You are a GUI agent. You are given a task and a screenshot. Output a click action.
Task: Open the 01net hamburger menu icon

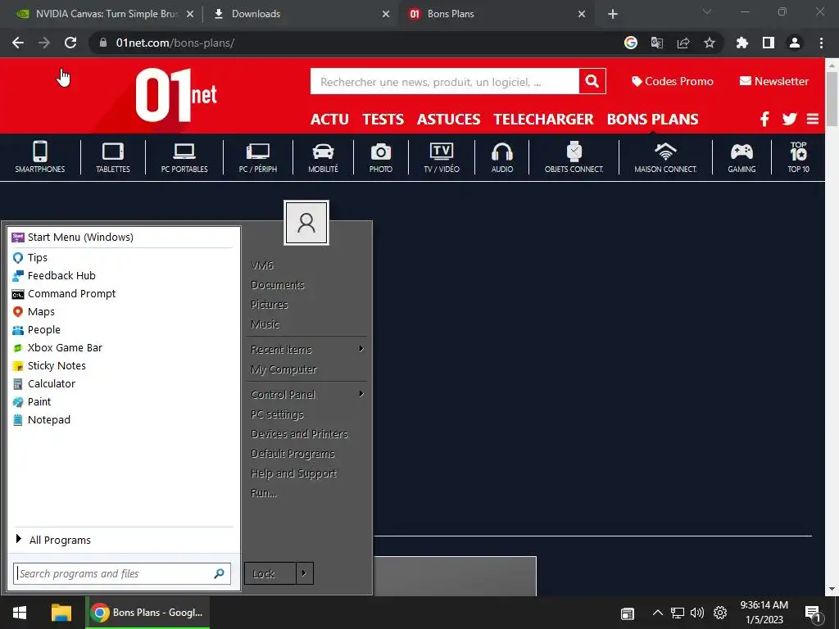[x=813, y=119]
